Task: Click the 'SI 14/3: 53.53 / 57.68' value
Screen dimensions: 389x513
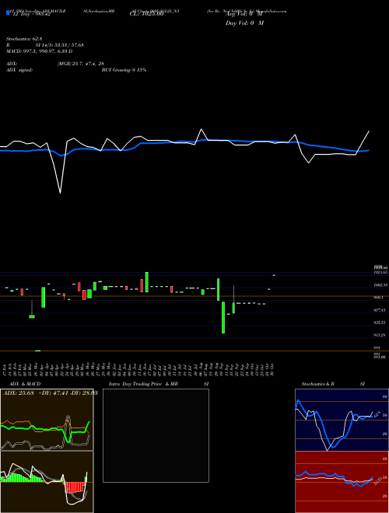Action: [60, 45]
